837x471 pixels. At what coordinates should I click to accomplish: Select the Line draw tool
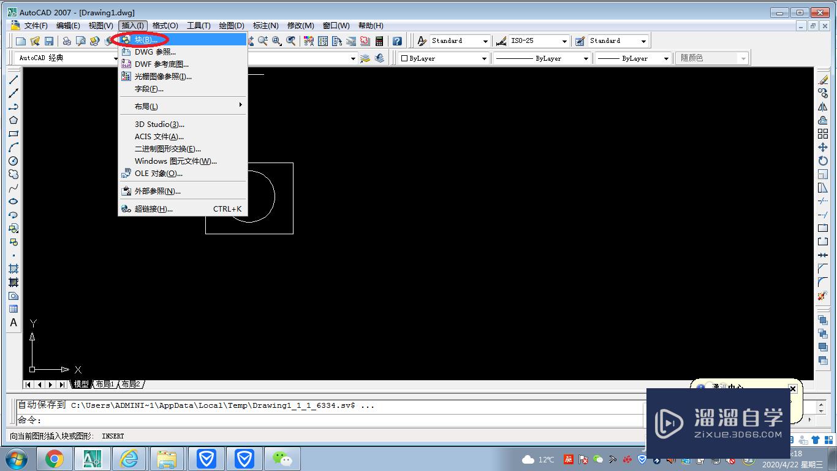[x=13, y=80]
